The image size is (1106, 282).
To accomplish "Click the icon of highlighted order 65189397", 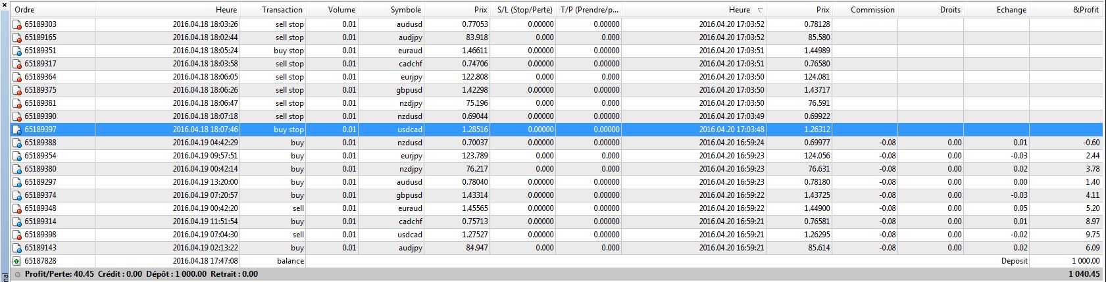I will (x=17, y=129).
